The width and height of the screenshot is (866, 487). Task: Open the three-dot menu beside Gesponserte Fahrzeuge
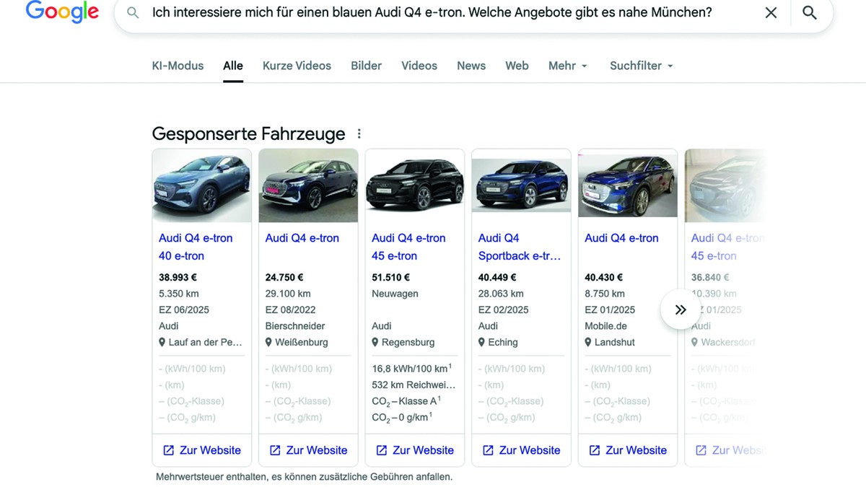[x=359, y=134]
